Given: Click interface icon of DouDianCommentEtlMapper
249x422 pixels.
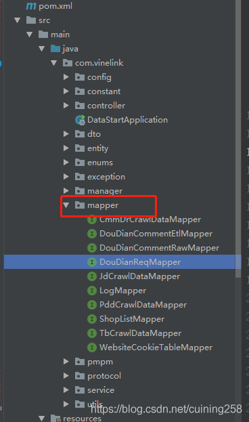Looking at the screenshot, I should [92, 234].
